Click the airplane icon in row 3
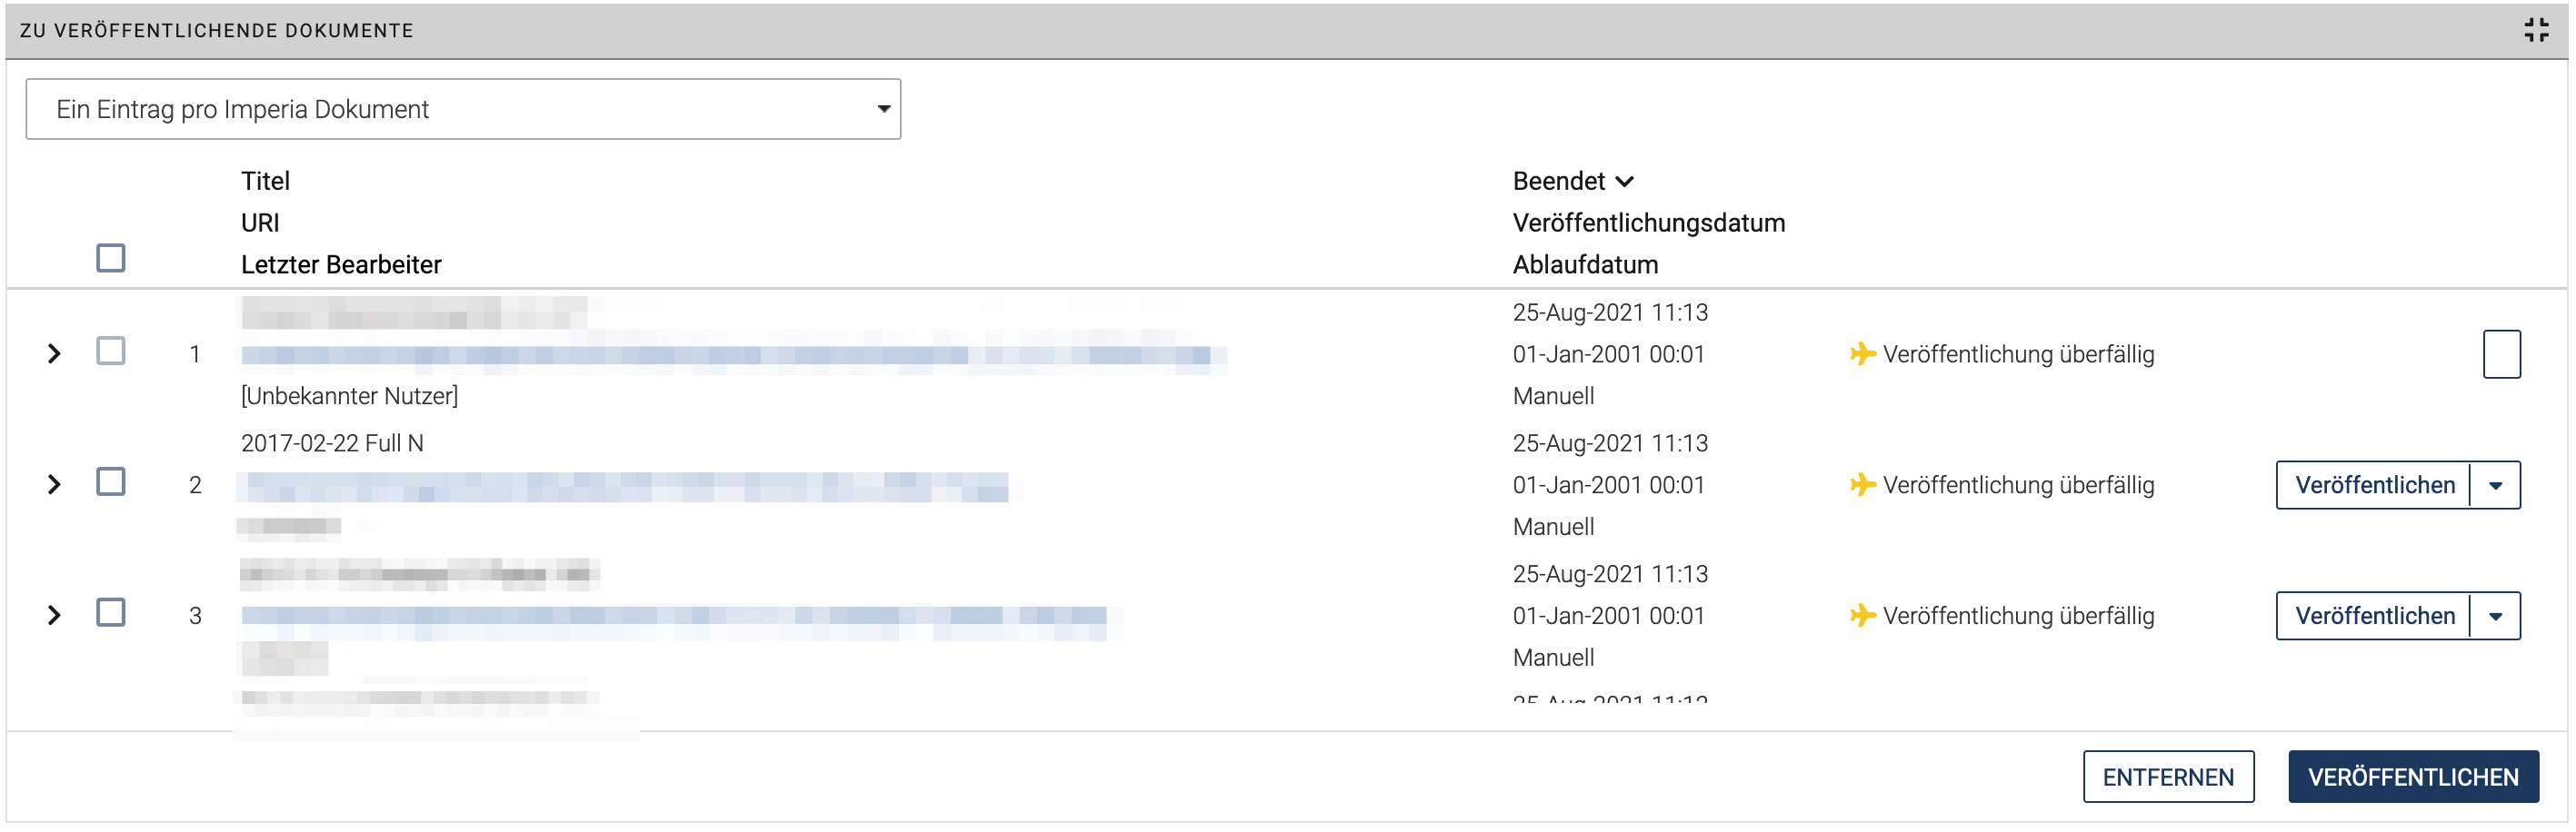The width and height of the screenshot is (2576, 832). [x=1861, y=615]
